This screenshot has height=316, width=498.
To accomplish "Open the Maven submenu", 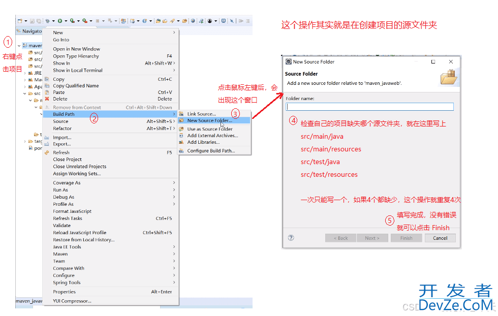I will (111, 254).
